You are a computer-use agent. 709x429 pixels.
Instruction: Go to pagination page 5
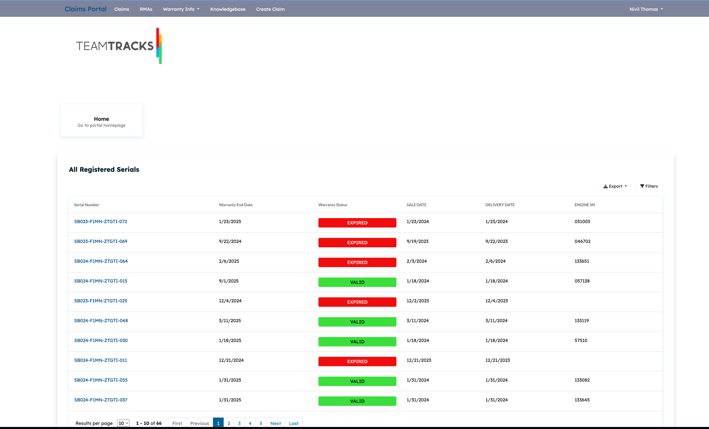(261, 423)
